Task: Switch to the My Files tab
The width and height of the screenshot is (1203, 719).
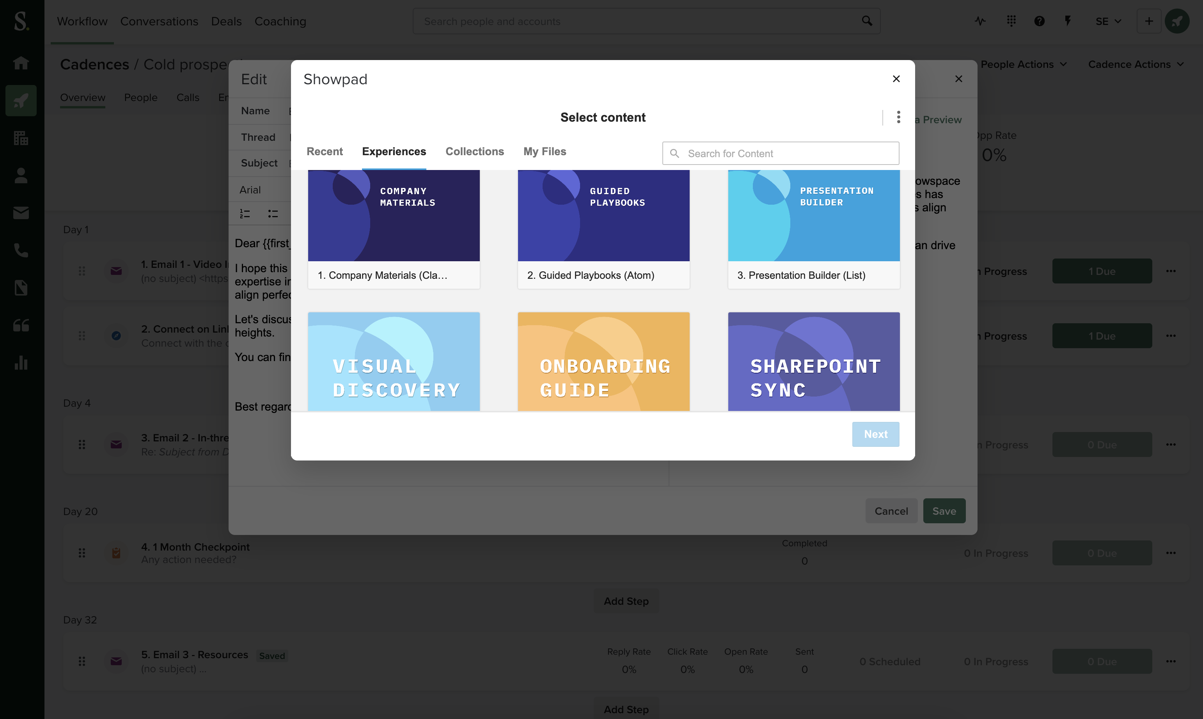Action: pos(544,152)
